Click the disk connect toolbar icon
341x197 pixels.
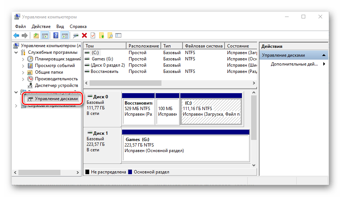pyautogui.click(x=76, y=36)
